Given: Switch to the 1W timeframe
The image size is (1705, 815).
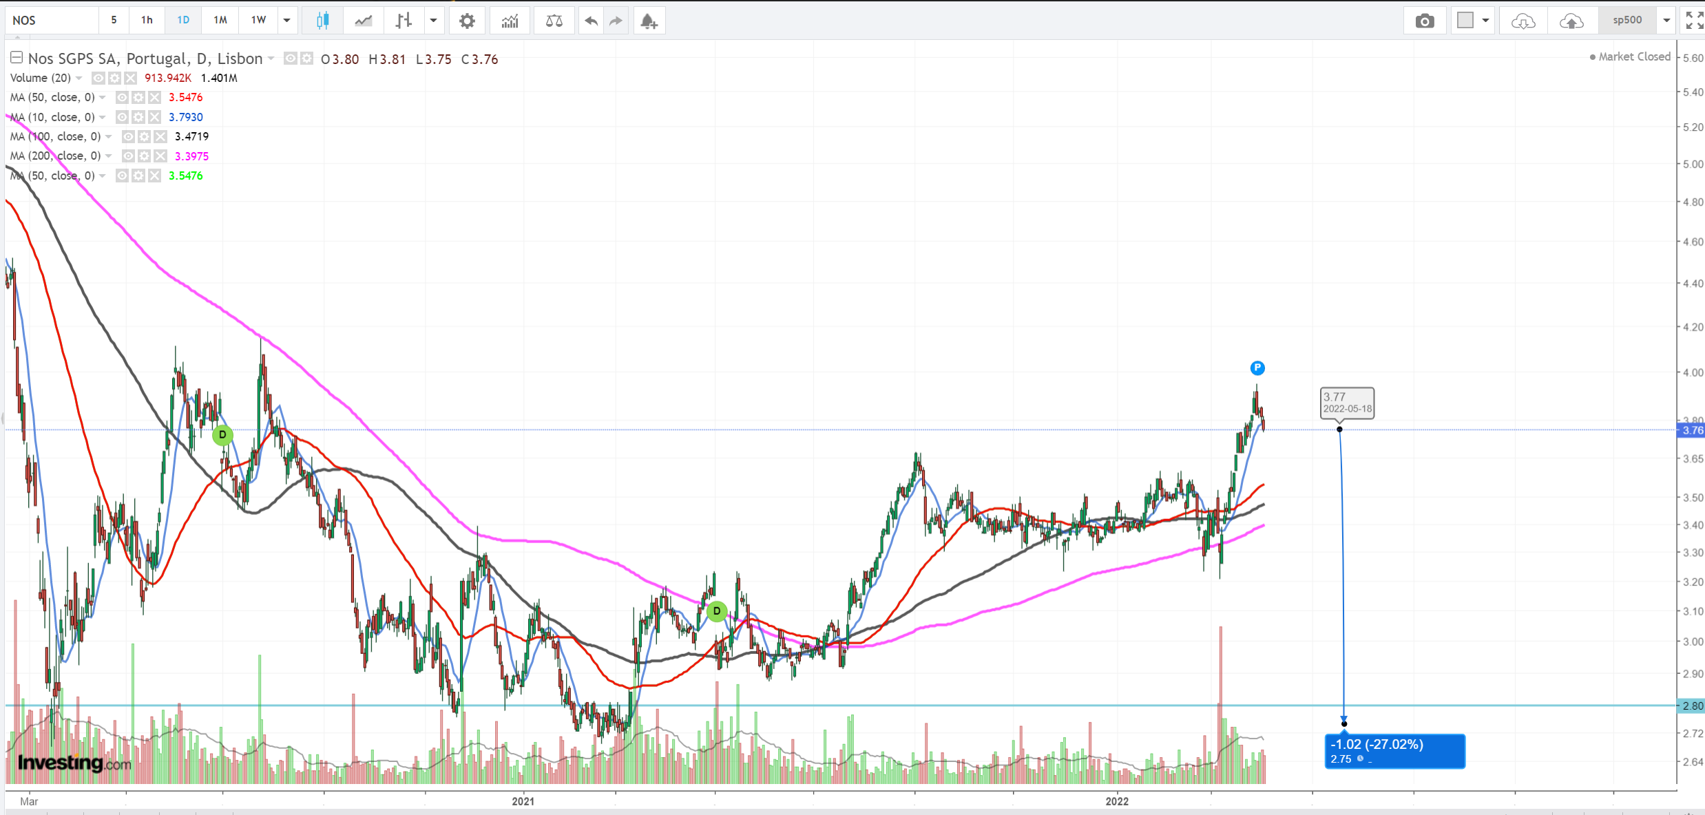Looking at the screenshot, I should (258, 21).
